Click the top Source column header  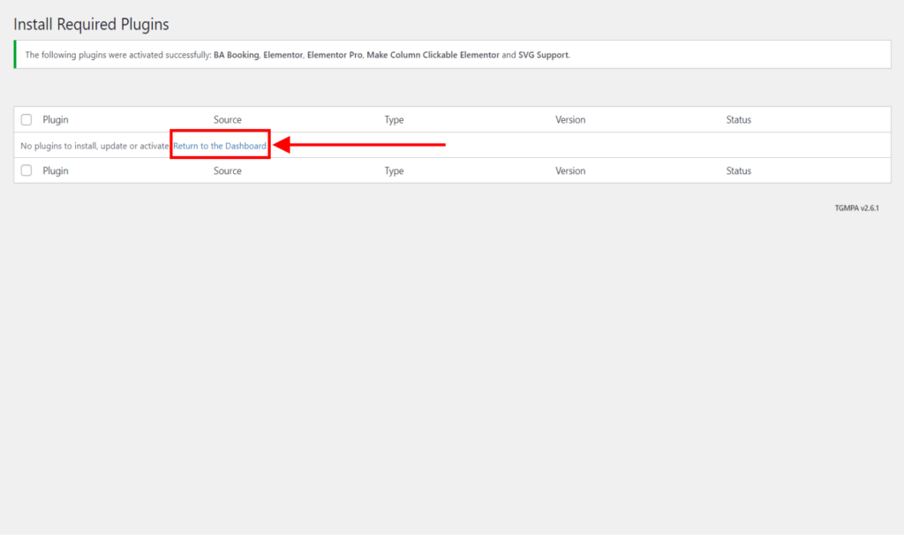point(227,120)
